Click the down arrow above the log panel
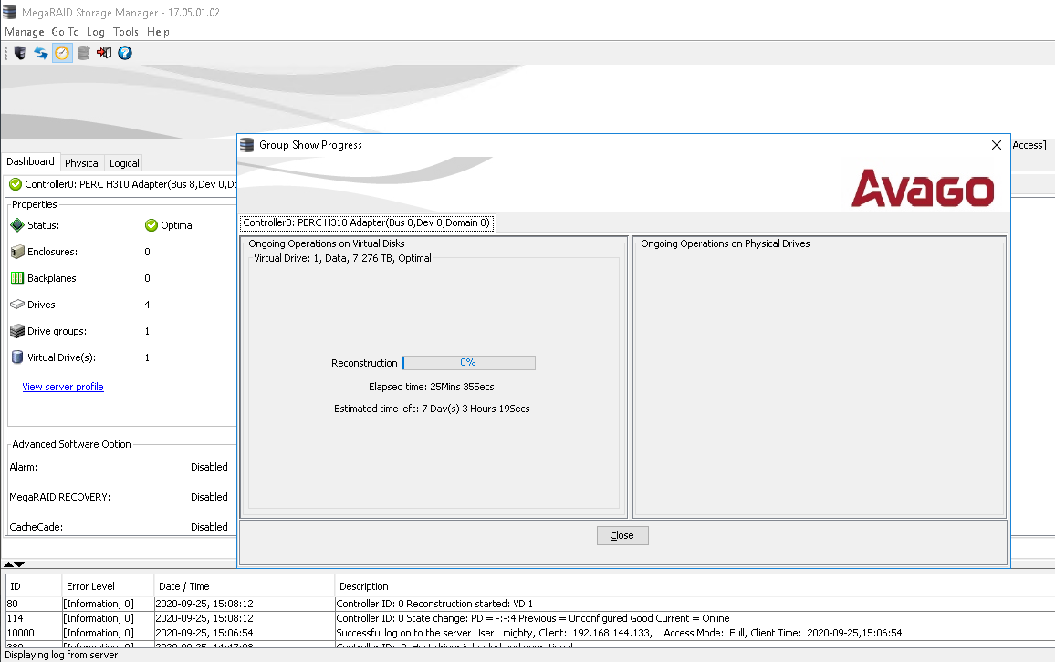1055x662 pixels. tap(19, 564)
